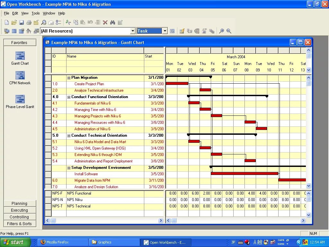
Task: Click the Save disk icon
Action: point(22,22)
